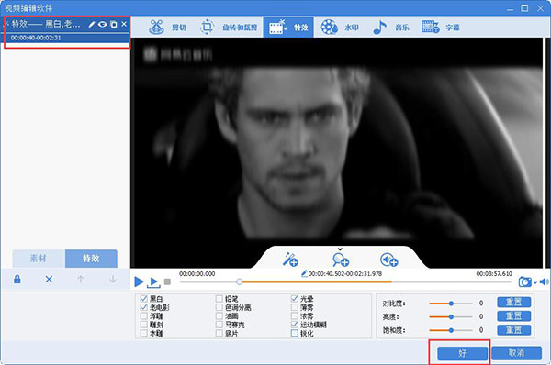Remove the effect item with its X icon
551x365 pixels.
[x=124, y=24]
